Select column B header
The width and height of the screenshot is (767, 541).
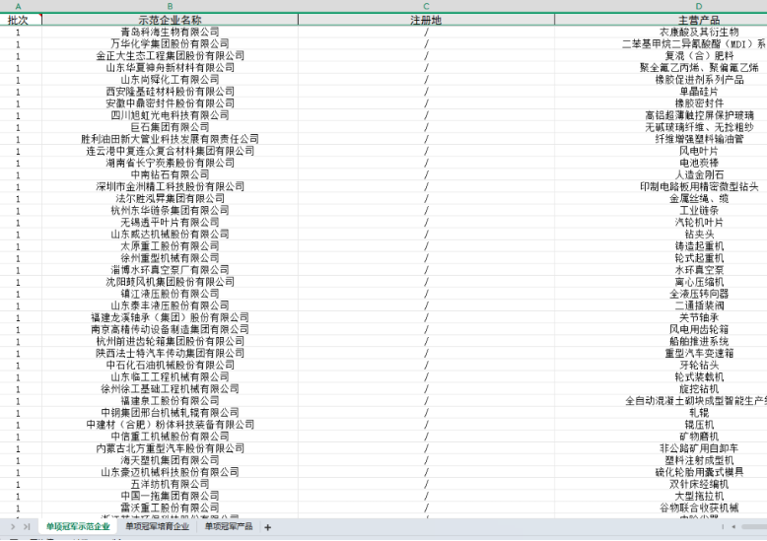(x=170, y=6)
